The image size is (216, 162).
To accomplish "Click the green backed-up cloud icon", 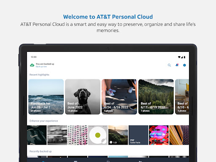I will 32,65.
